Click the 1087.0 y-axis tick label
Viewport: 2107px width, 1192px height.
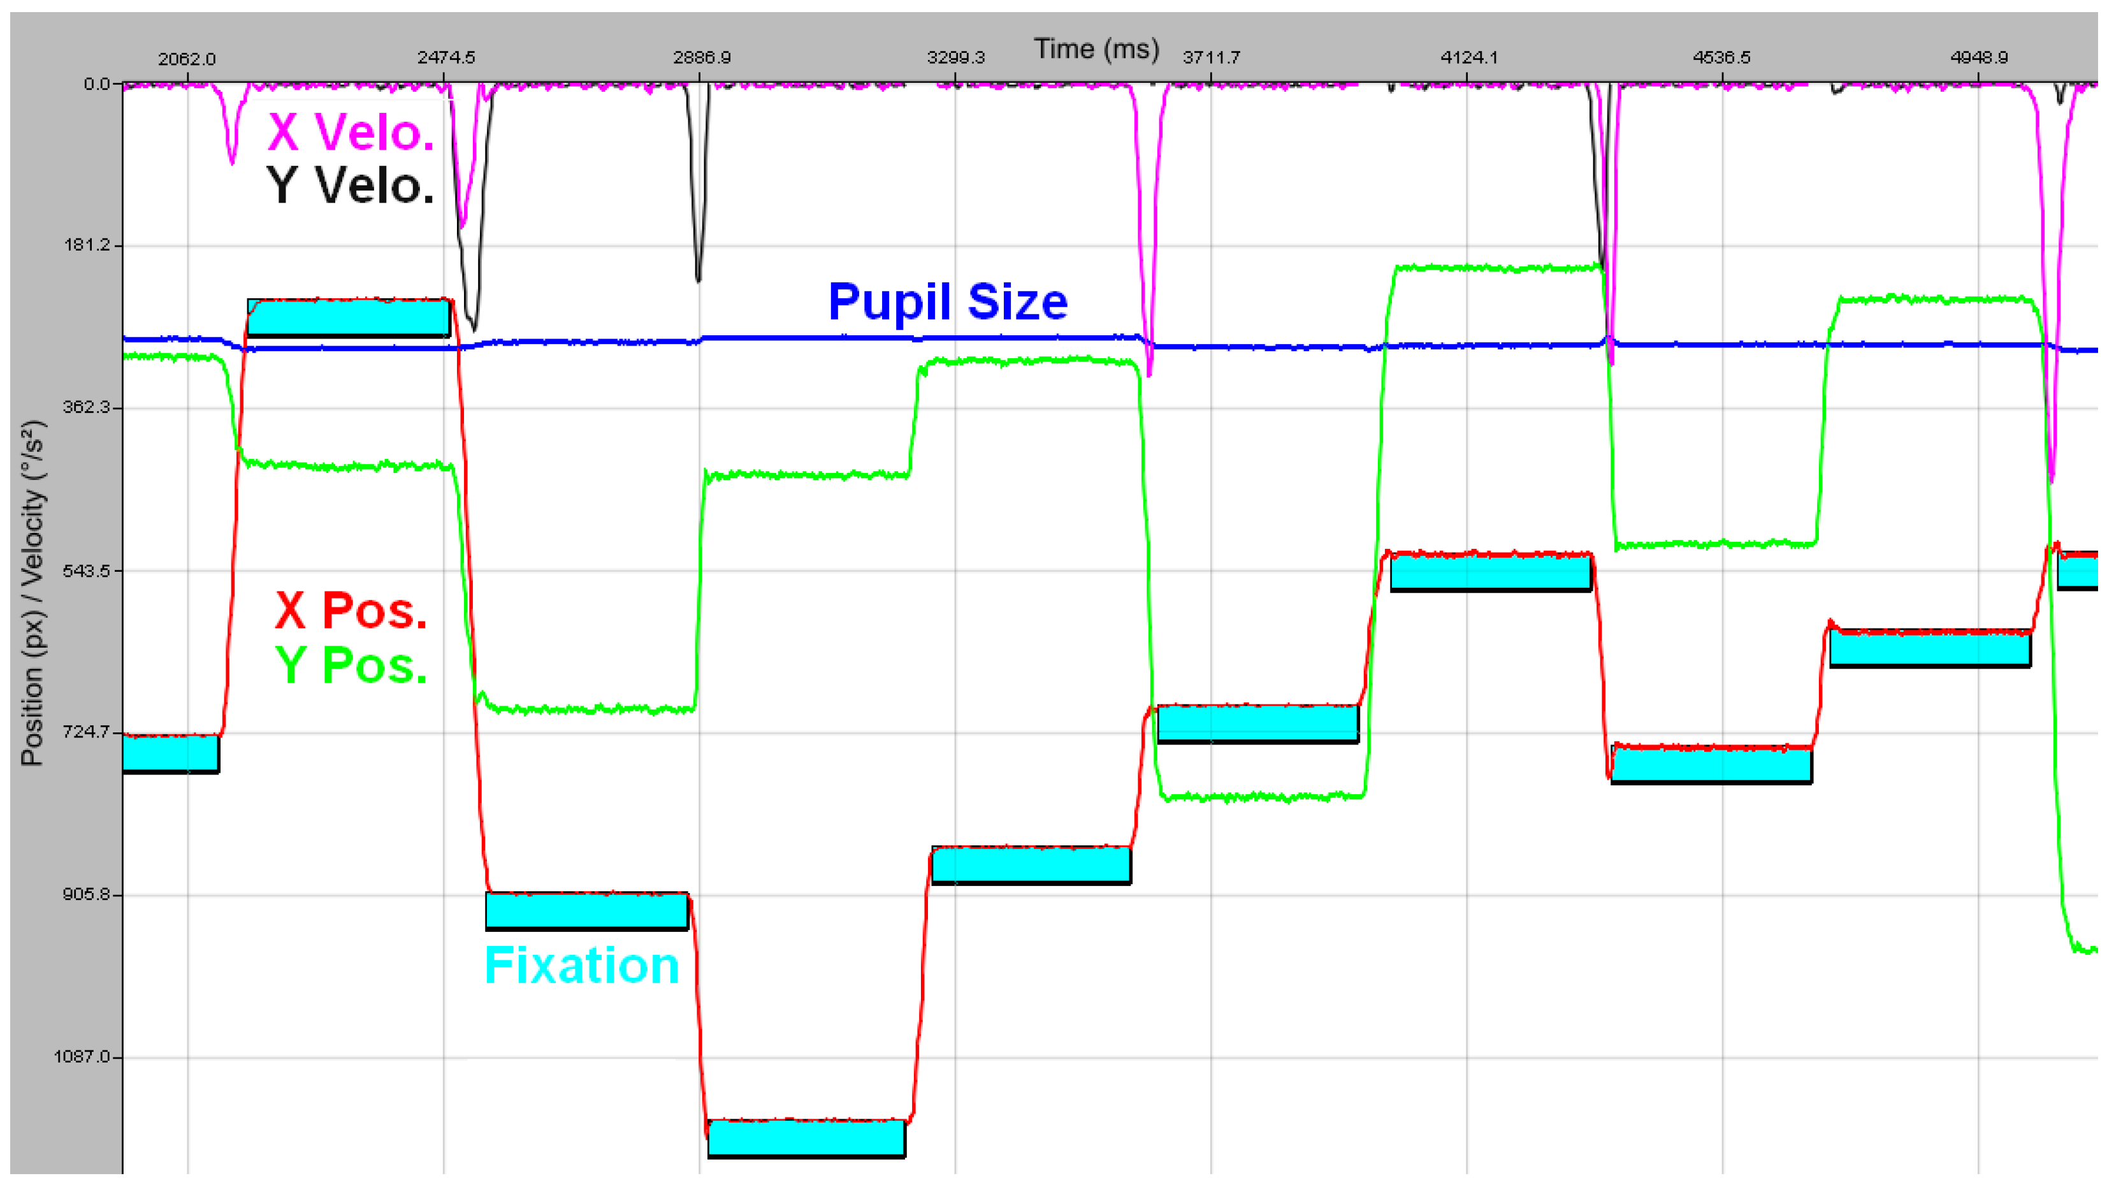click(82, 1057)
